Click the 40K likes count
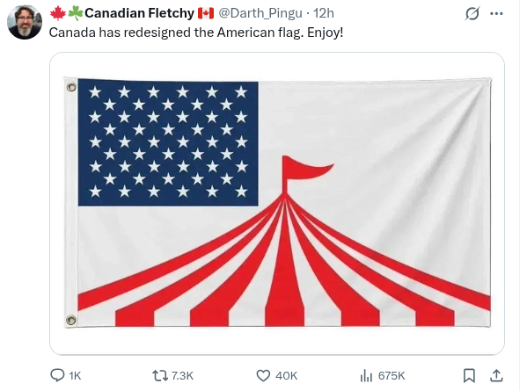Image resolution: width=527 pixels, height=391 pixels. point(286,375)
